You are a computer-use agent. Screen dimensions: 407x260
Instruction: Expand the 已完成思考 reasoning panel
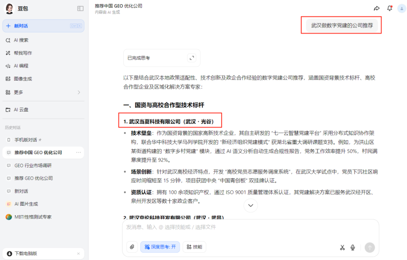click(x=192, y=58)
